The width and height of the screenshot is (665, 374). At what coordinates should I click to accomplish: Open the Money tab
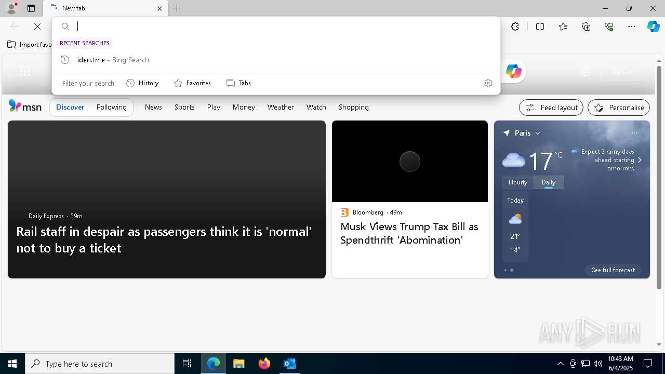[244, 107]
